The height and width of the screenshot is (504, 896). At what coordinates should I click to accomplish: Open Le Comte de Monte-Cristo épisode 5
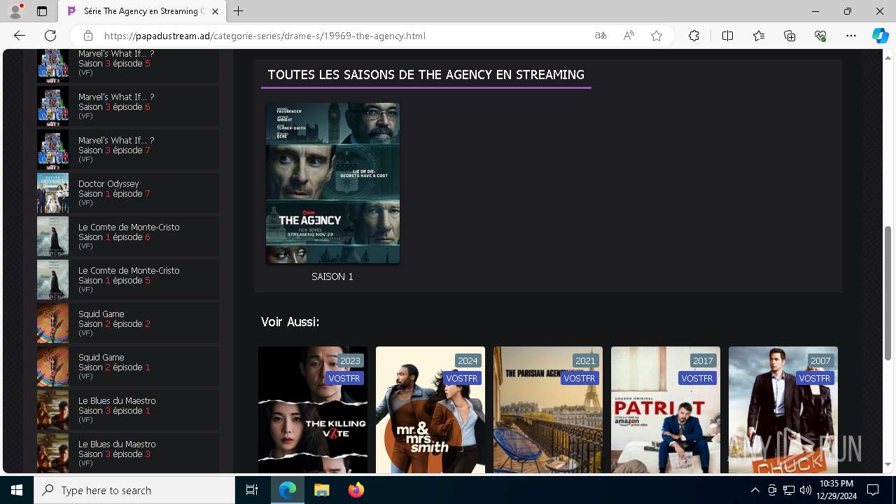(x=128, y=280)
